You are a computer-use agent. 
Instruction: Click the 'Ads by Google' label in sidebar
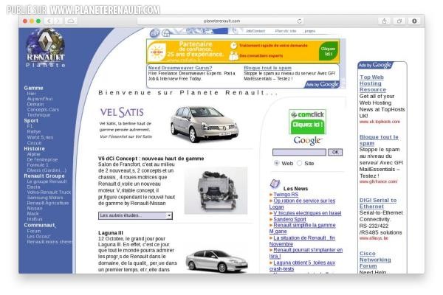click(374, 65)
